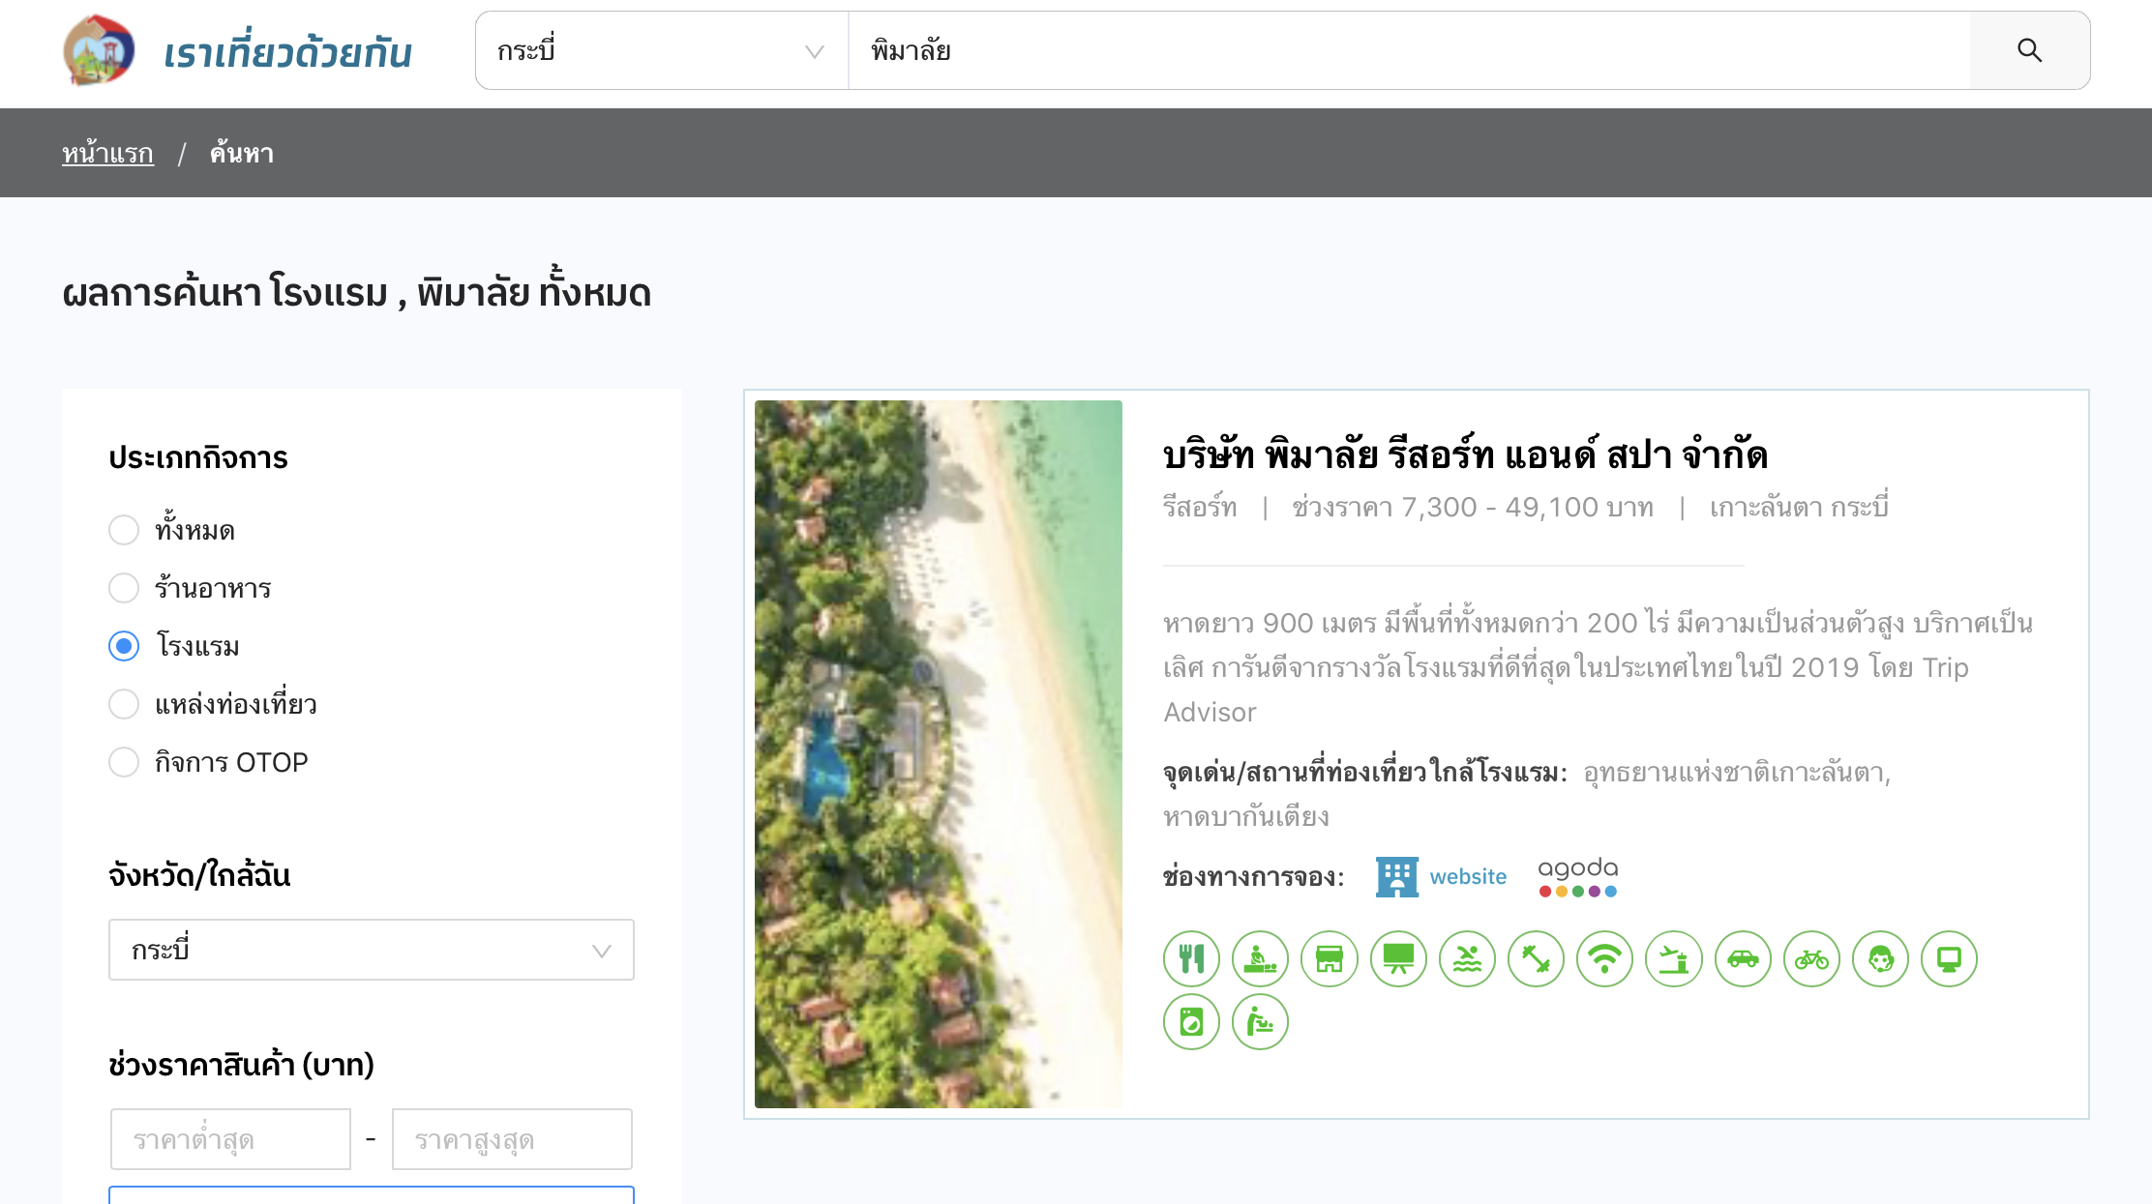Click the laundry washing machine icon
Viewport: 2152px width, 1204px height.
click(1191, 1021)
